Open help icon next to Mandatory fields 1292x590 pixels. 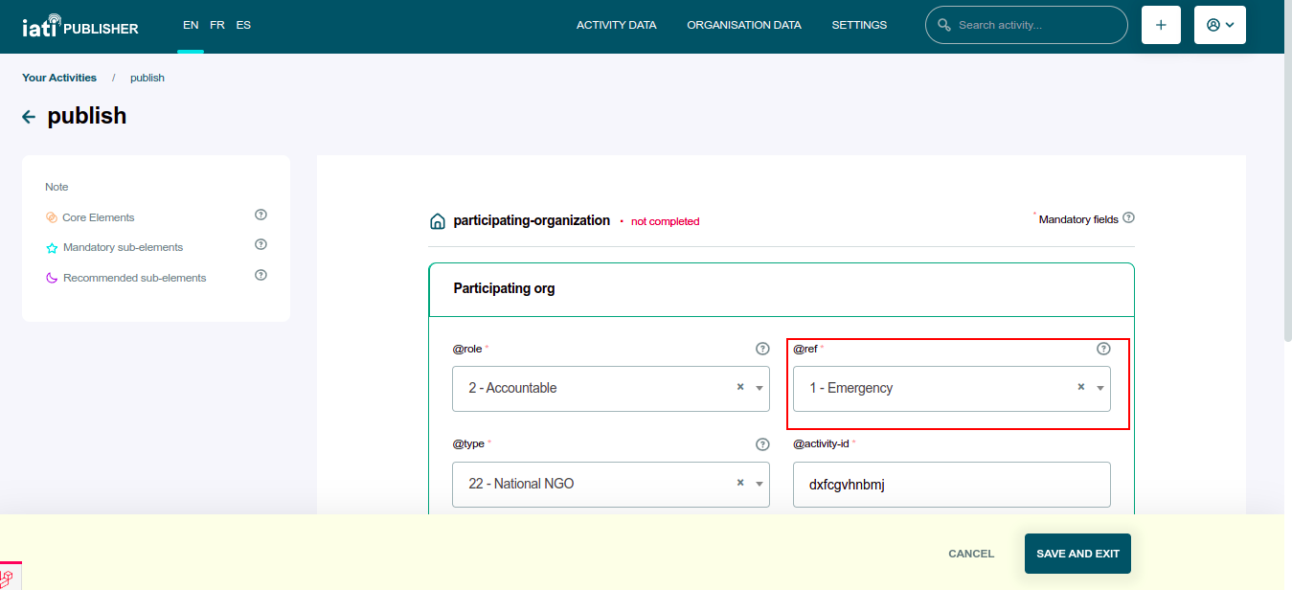tap(1129, 218)
